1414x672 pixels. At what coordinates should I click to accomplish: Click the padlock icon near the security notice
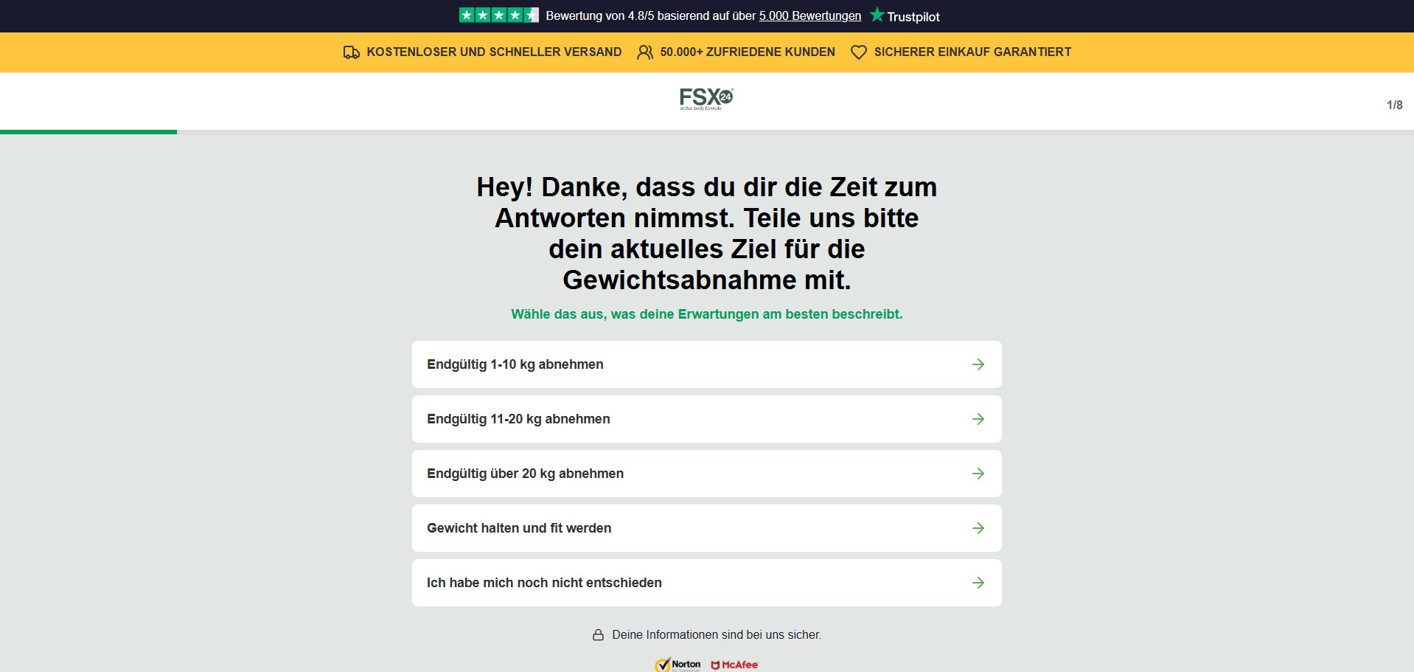[x=599, y=635]
